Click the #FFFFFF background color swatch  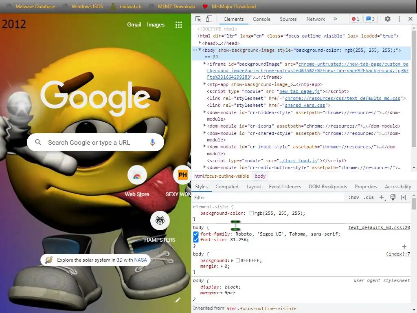238,260
